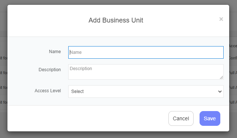
Task: Click into the Name input field
Action: (146, 52)
